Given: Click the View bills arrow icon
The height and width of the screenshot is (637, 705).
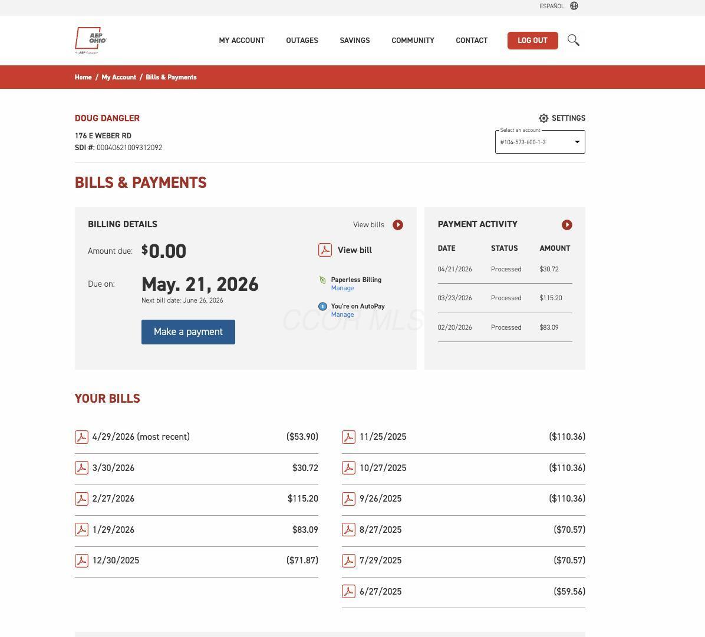Looking at the screenshot, I should pyautogui.click(x=398, y=224).
